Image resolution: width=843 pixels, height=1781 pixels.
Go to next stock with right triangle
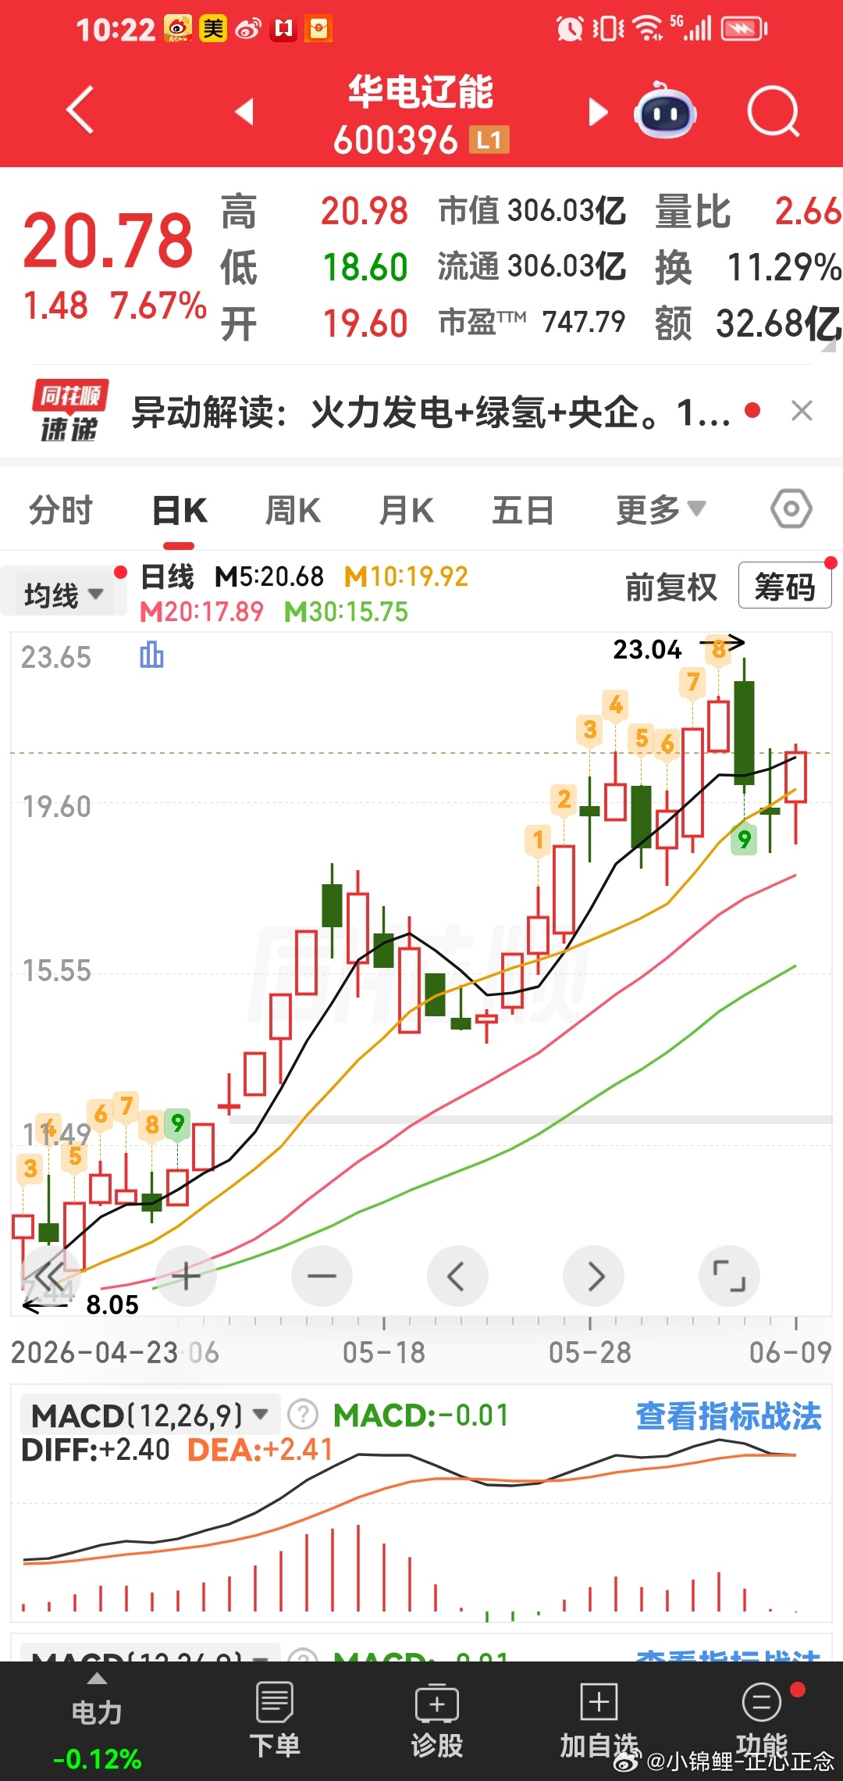597,112
